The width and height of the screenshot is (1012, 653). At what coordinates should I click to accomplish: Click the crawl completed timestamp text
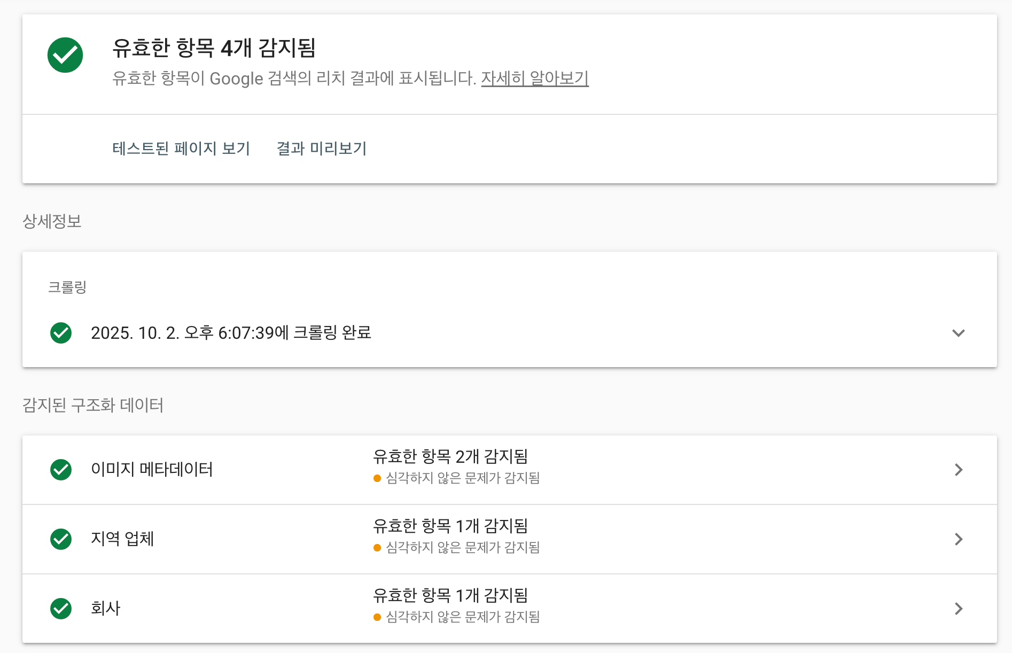point(231,333)
